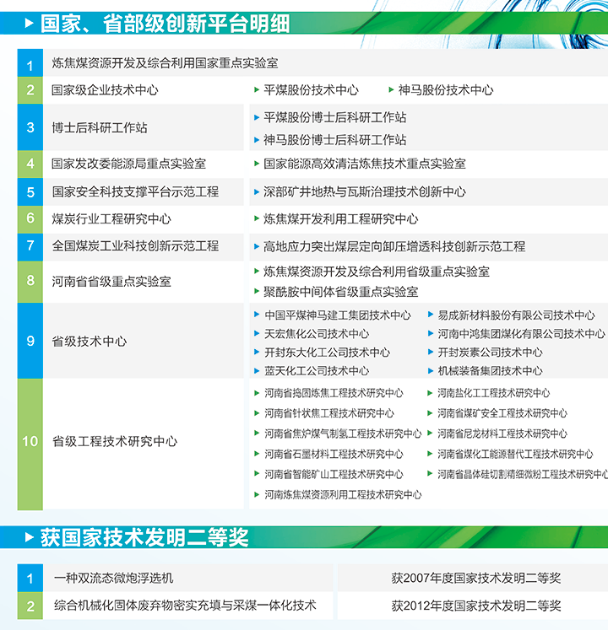The height and width of the screenshot is (630, 608).
Task: Select the number 3 badge for 博士后科研工作站
Action: 30,128
